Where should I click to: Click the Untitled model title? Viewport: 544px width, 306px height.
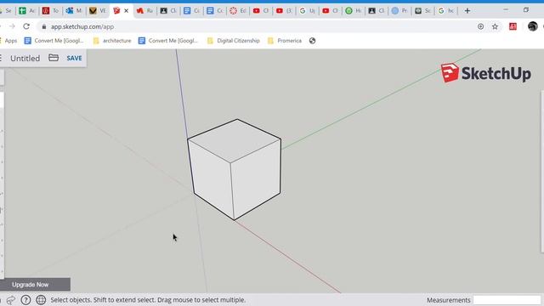click(x=25, y=58)
